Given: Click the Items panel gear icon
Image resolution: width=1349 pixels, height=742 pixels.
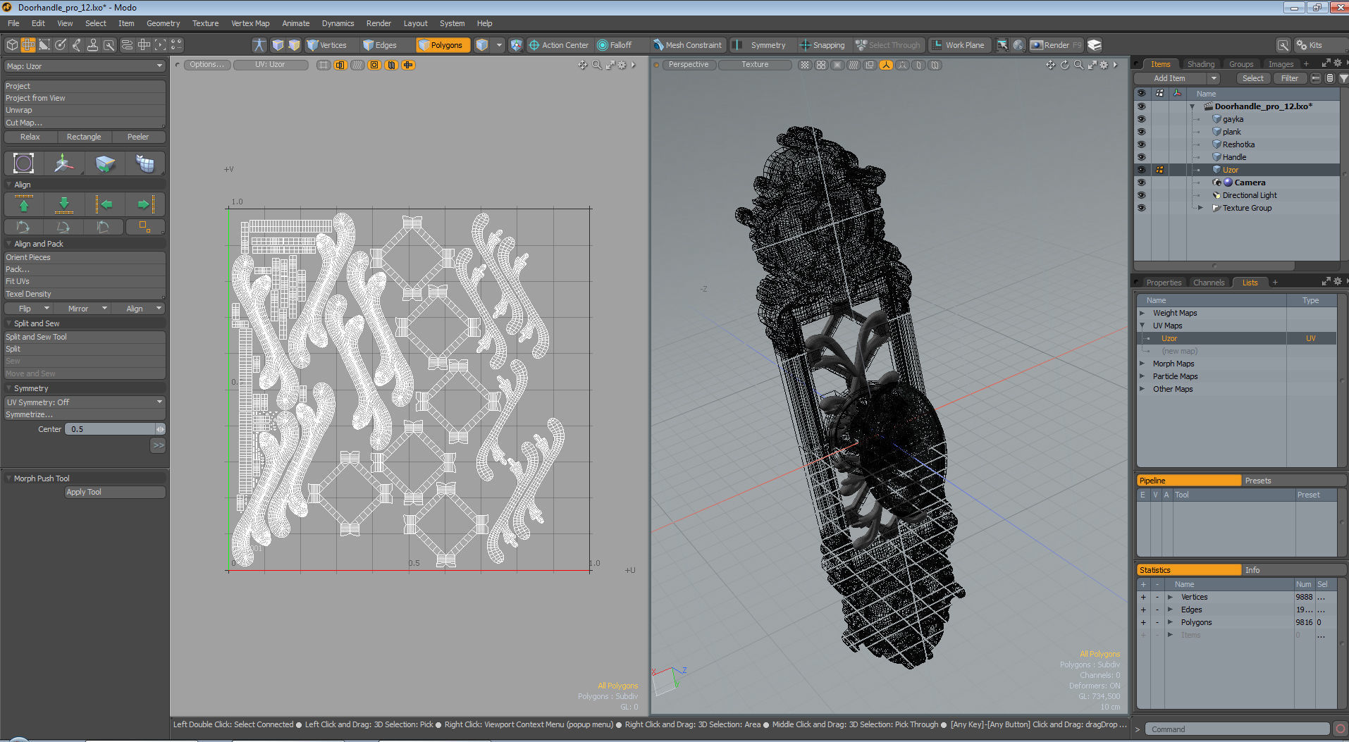Looking at the screenshot, I should click(x=1337, y=63).
